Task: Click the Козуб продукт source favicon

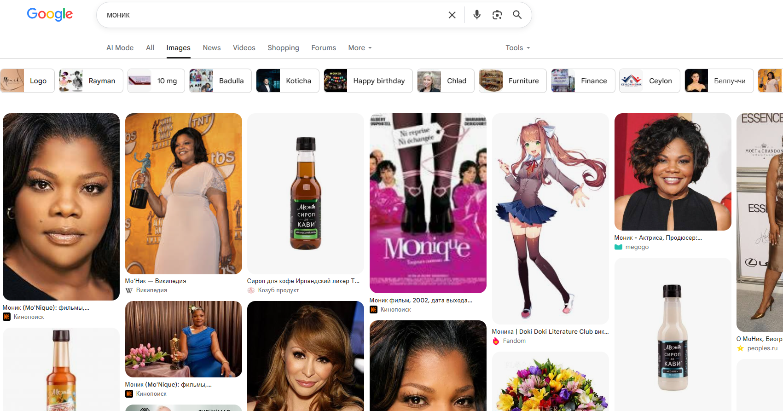Action: coord(251,290)
